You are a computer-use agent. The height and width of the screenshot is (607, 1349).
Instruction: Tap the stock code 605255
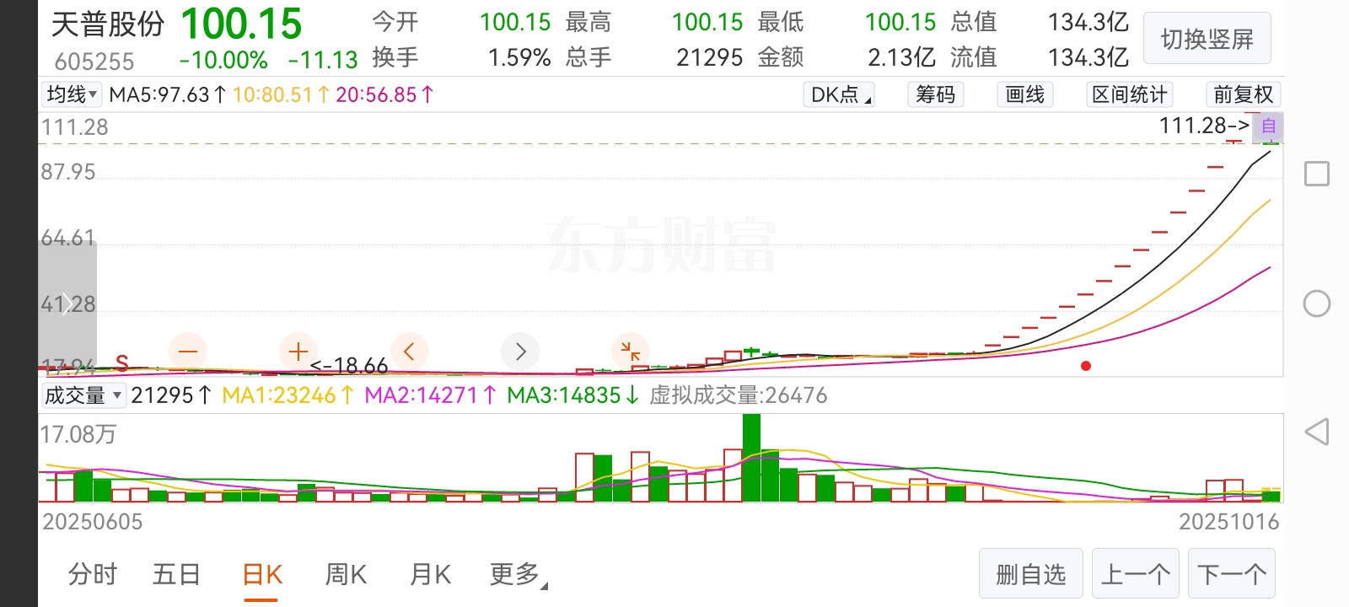click(94, 62)
